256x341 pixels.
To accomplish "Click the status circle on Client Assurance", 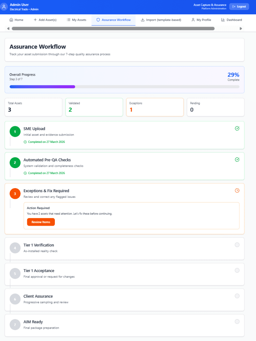I will (237, 296).
